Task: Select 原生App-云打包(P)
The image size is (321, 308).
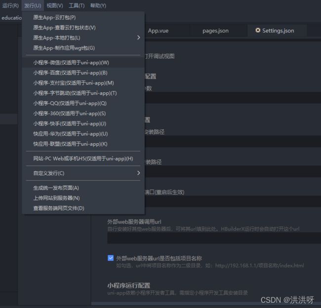Action: click(x=83, y=17)
